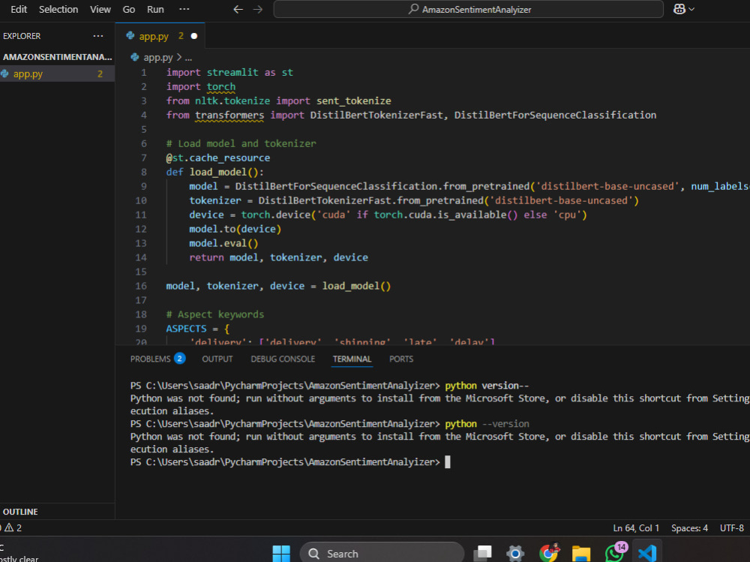
Task: Click the app.py problem count 2 in Explorer
Action: tap(100, 74)
